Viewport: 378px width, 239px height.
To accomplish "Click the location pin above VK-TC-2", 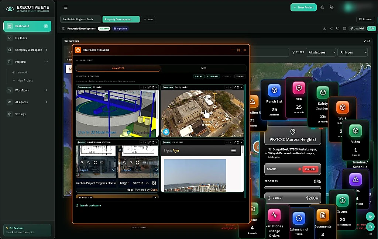I will pos(293,132).
